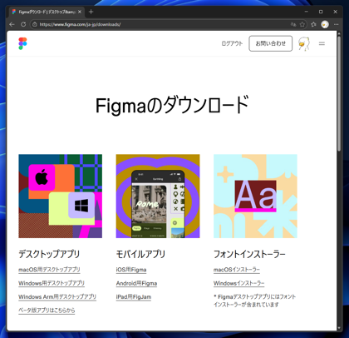This screenshot has width=349, height=338.
Task: Open ベータ版アプリはこちらから link
Action: [47, 311]
